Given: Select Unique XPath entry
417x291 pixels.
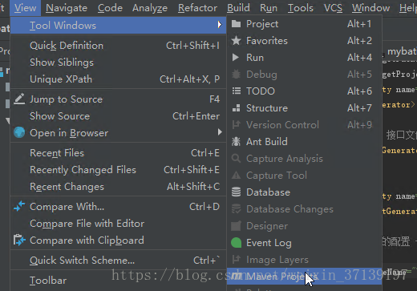Looking at the screenshot, I should (118, 79).
